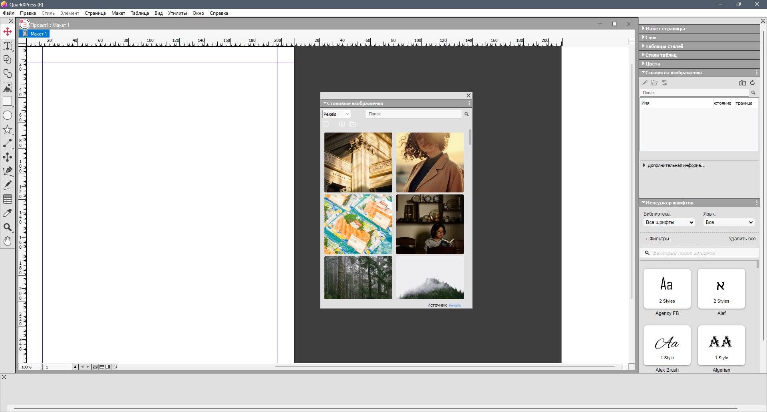The height and width of the screenshot is (412, 767).
Task: Click the columns icon in image links panel
Action: [x=742, y=83]
